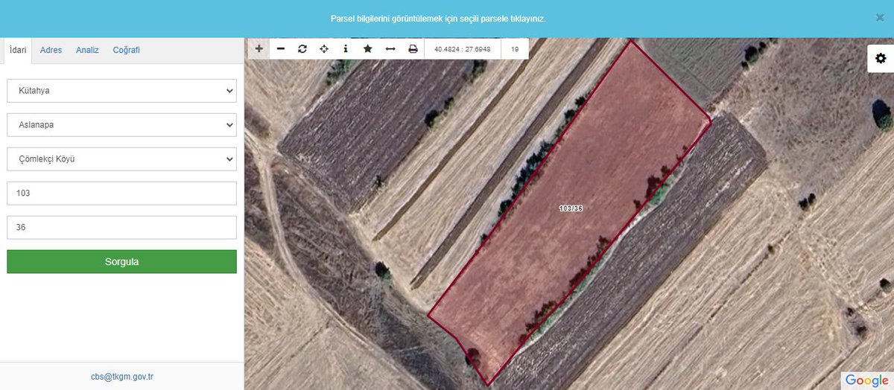This screenshot has height=390, width=894.
Task: Click the Google logo on the map
Action: tap(867, 380)
